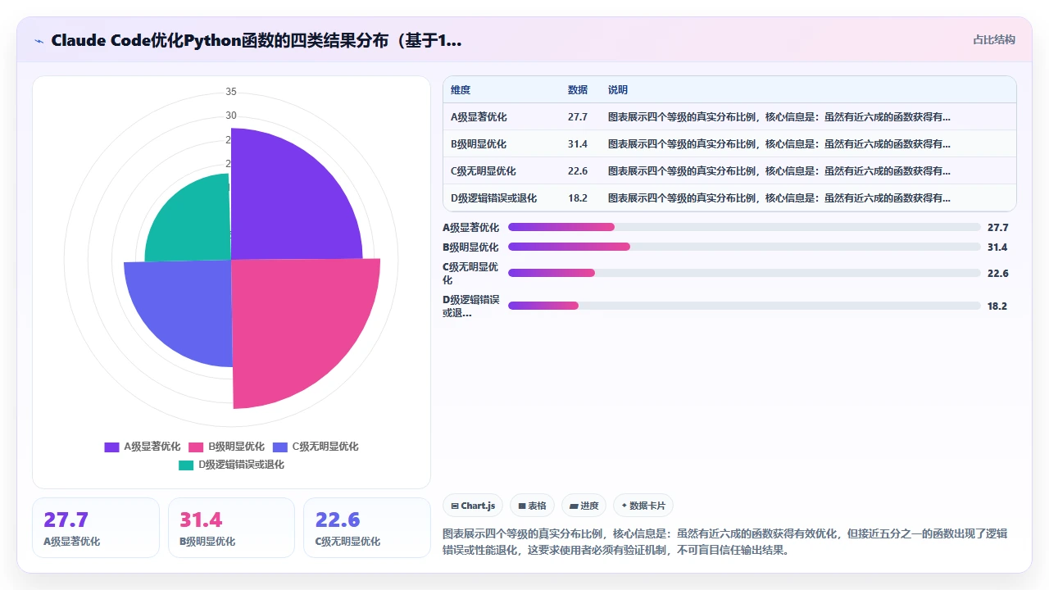1049x590 pixels.
Task: Click the 31.4 value beside B级 progress bar
Action: pyautogui.click(x=997, y=247)
